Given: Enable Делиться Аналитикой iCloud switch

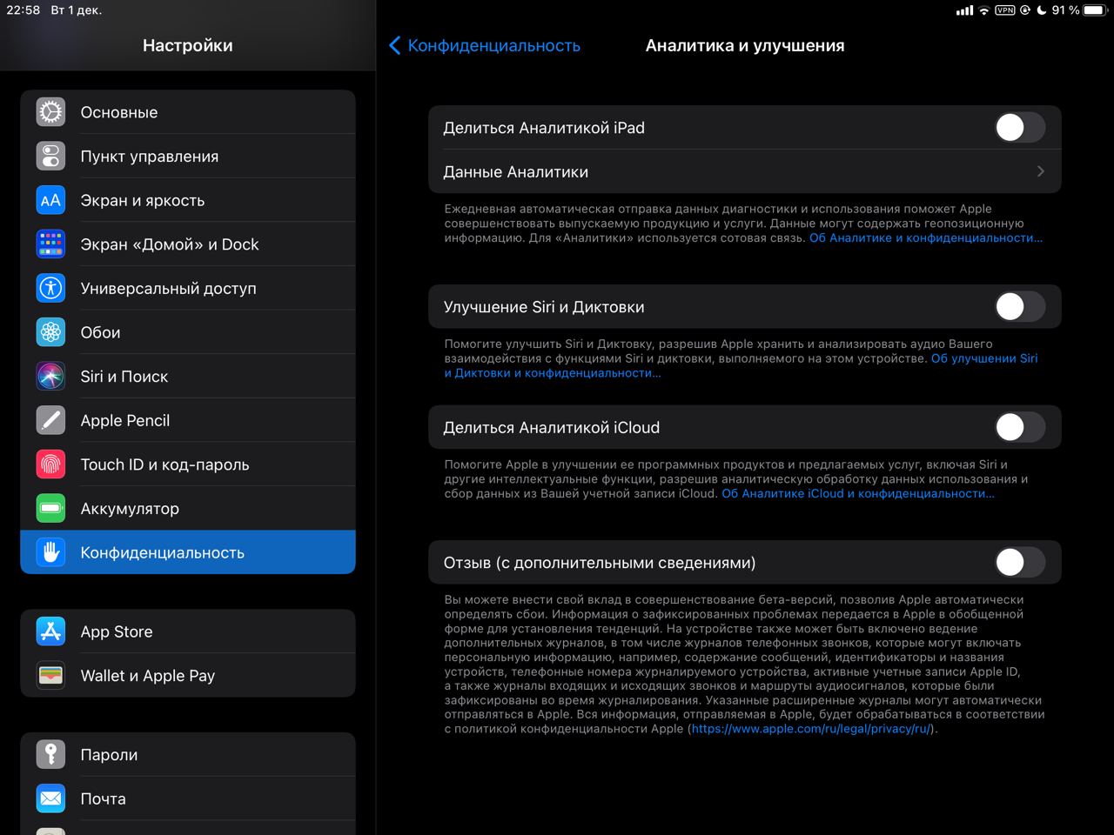Looking at the screenshot, I should point(1020,427).
